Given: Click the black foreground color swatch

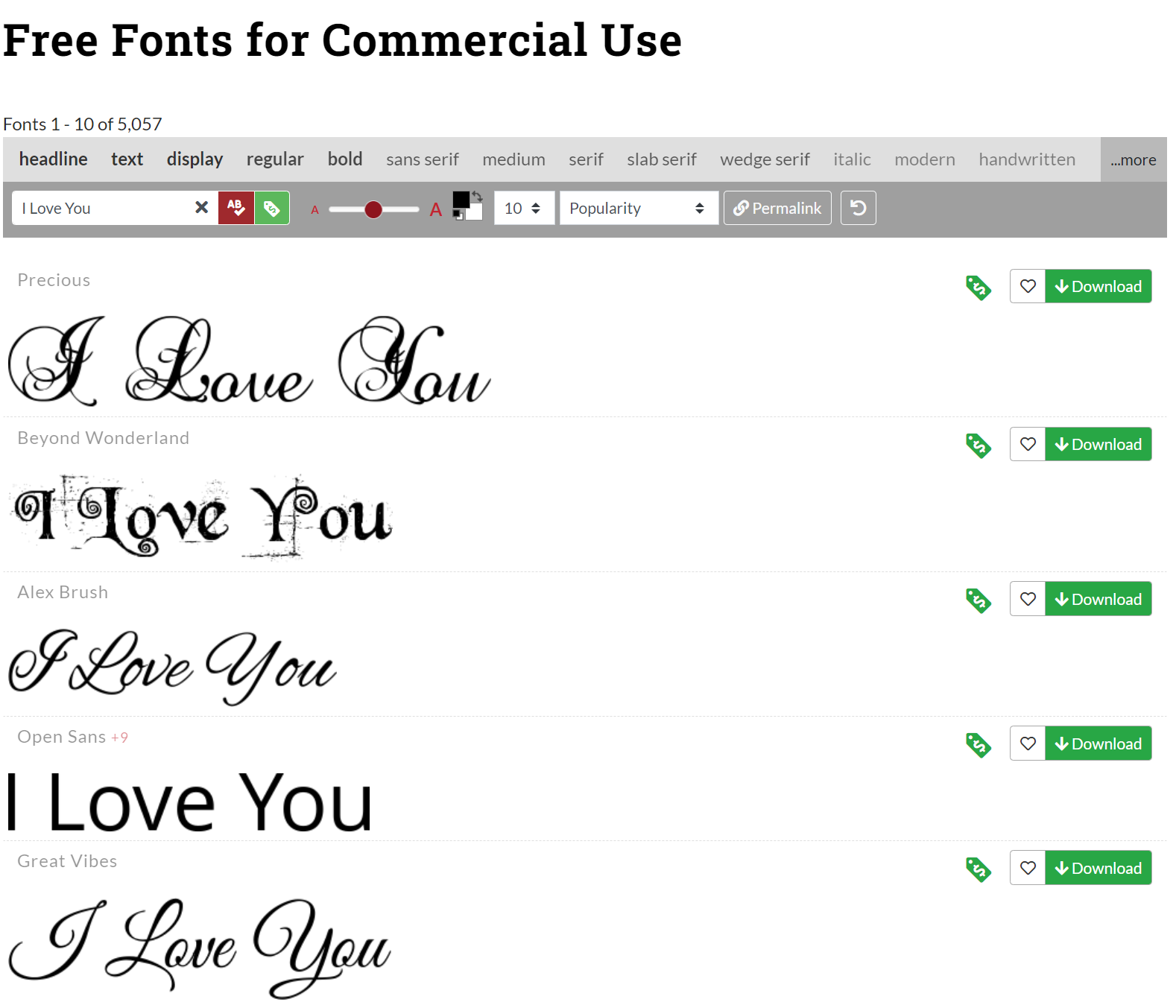Looking at the screenshot, I should pyautogui.click(x=461, y=200).
